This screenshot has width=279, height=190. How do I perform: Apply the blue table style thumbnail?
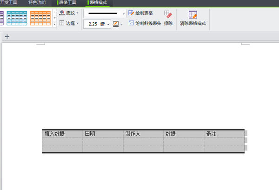pos(17,18)
